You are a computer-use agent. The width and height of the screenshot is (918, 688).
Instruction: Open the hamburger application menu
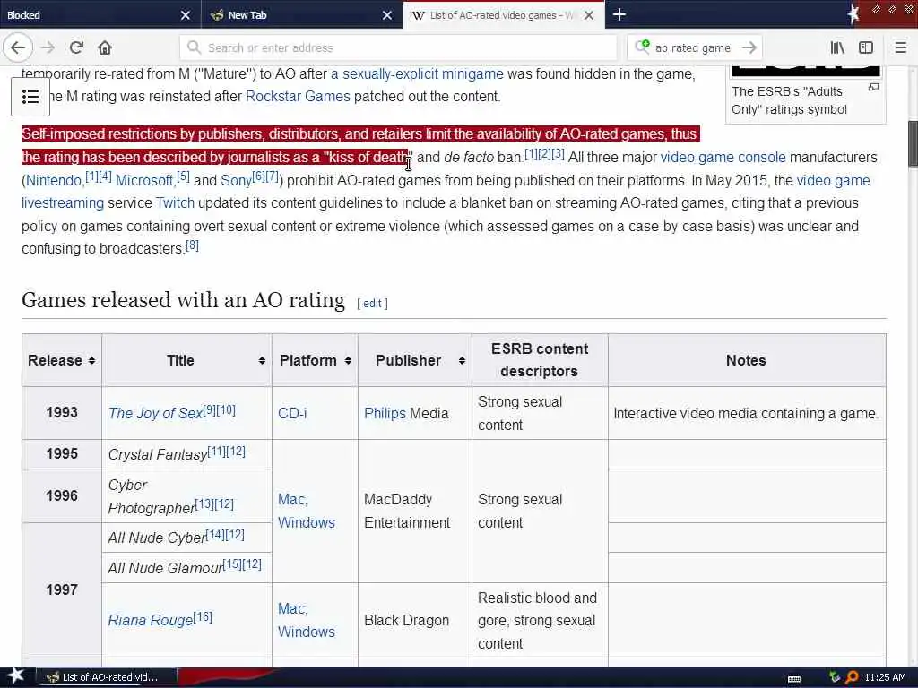[900, 47]
